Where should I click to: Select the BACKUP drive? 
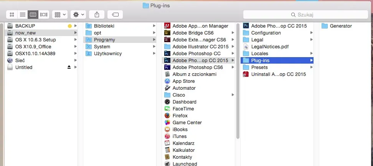tap(25, 26)
